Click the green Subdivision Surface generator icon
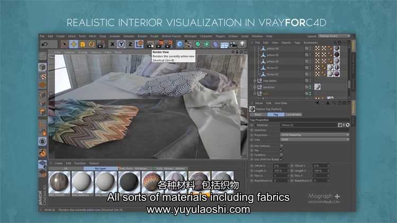Image resolution: width=397 pixels, height=223 pixels. pyautogui.click(x=198, y=44)
